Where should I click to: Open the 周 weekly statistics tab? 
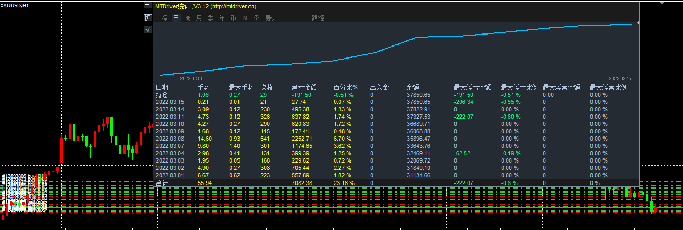[187, 18]
